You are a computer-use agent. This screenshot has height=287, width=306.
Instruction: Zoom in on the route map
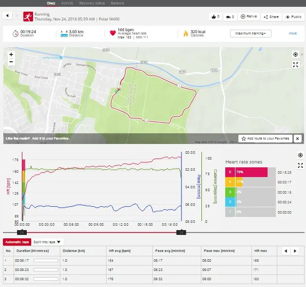(x=11, y=54)
